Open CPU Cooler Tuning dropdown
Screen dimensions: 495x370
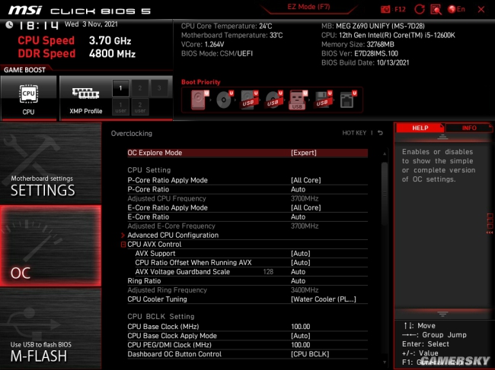pyautogui.click(x=247, y=299)
